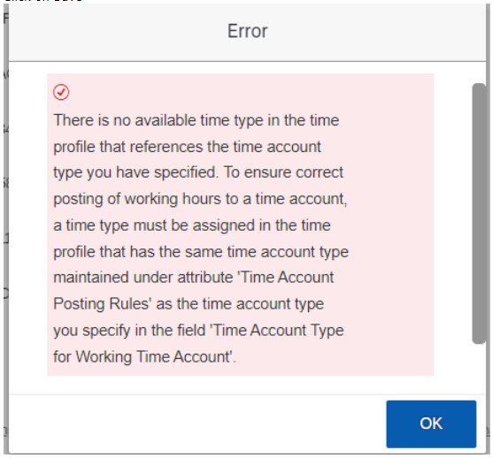Click the scrollbar track above the thumb

click(479, 73)
